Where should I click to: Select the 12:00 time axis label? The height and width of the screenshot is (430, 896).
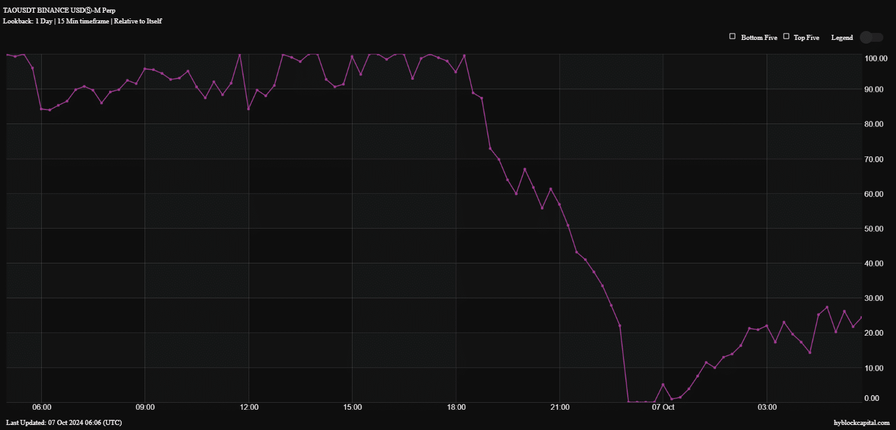coord(249,407)
